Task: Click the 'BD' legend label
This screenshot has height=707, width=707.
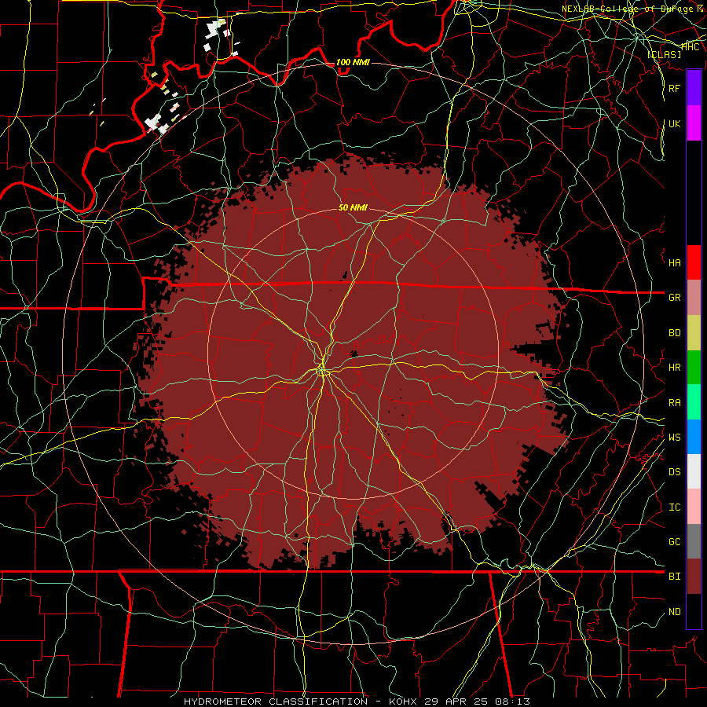Action: point(674,333)
